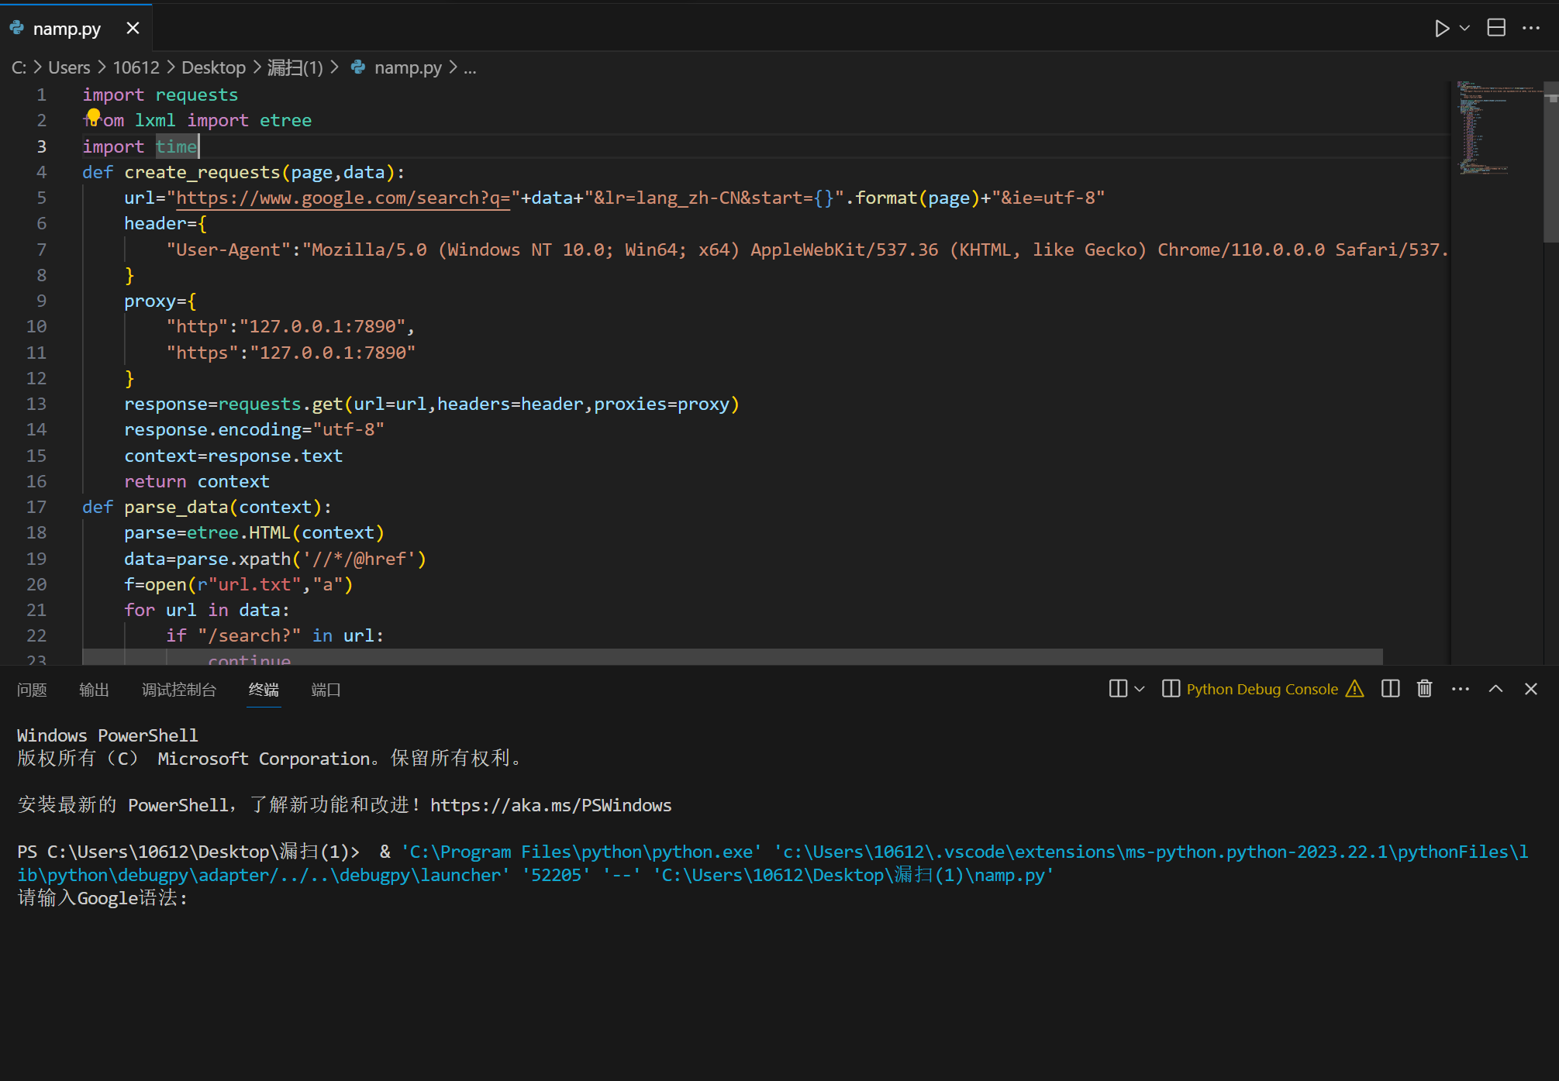Viewport: 1559px width, 1081px height.
Task: Click the "url.txt" string on line 20
Action: click(x=254, y=584)
